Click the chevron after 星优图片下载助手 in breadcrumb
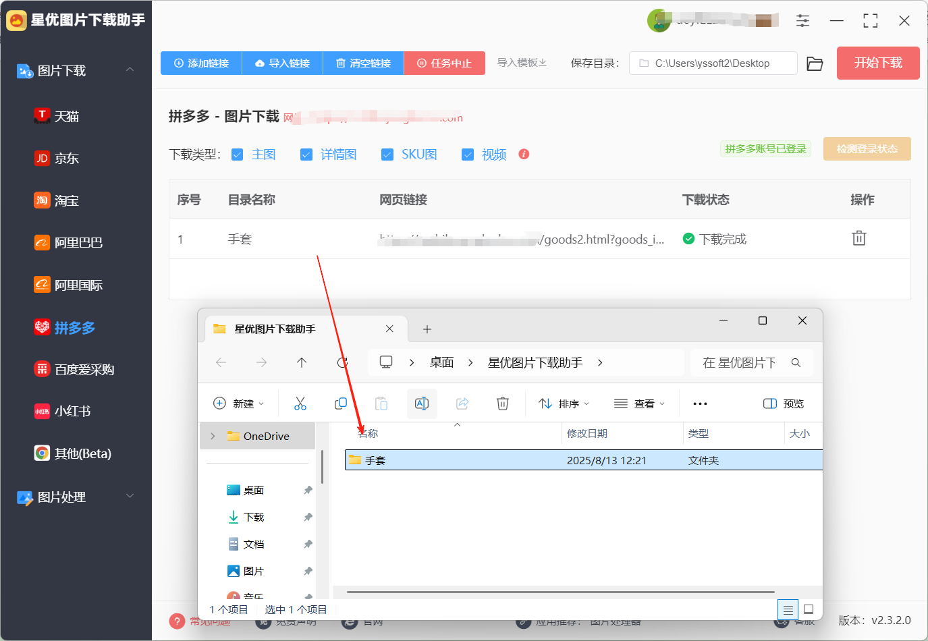This screenshot has width=928, height=641. (x=600, y=362)
